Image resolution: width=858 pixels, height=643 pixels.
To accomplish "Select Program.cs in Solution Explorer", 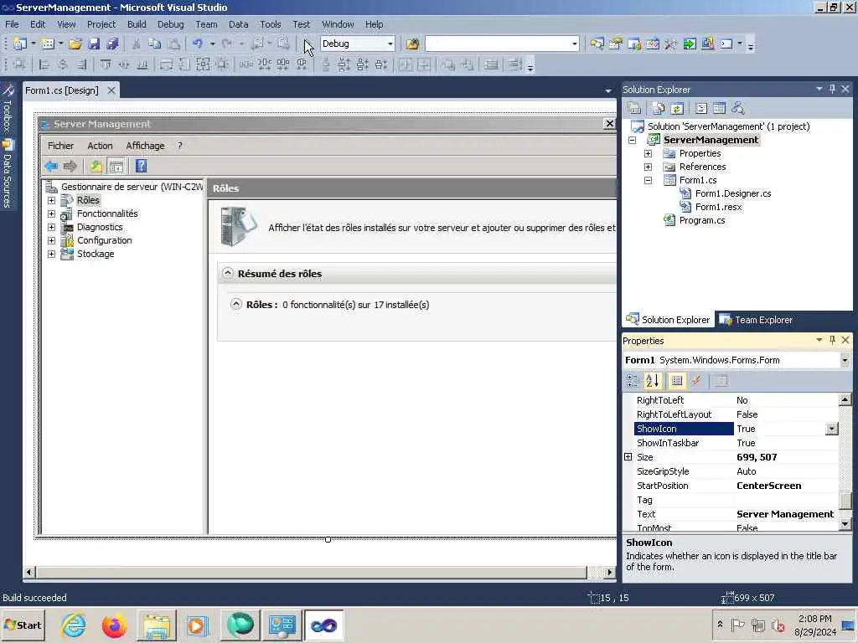I will 702,220.
